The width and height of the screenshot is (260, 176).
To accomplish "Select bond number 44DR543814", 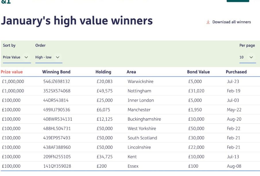I will (56, 100).
